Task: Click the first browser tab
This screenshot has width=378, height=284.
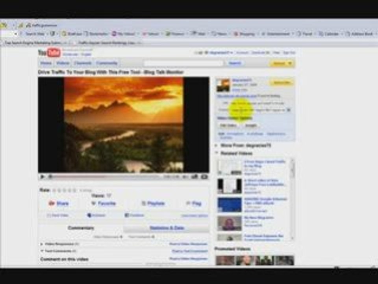Action: coord(35,43)
